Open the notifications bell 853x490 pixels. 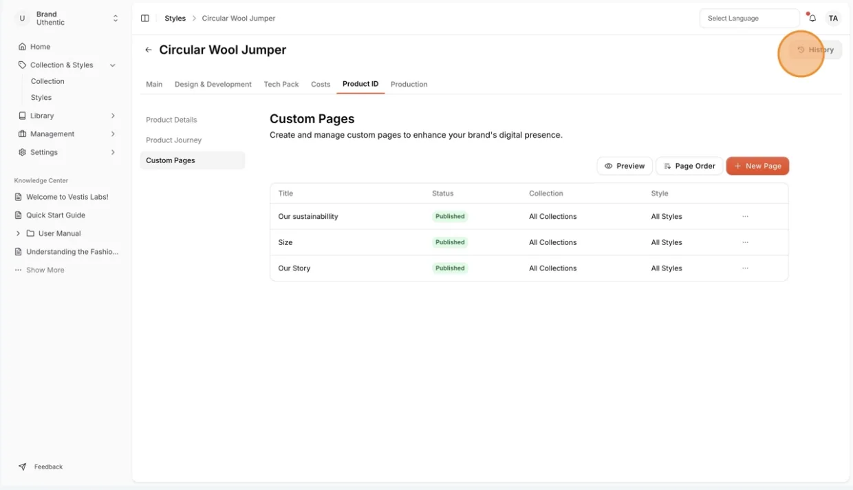812,19
